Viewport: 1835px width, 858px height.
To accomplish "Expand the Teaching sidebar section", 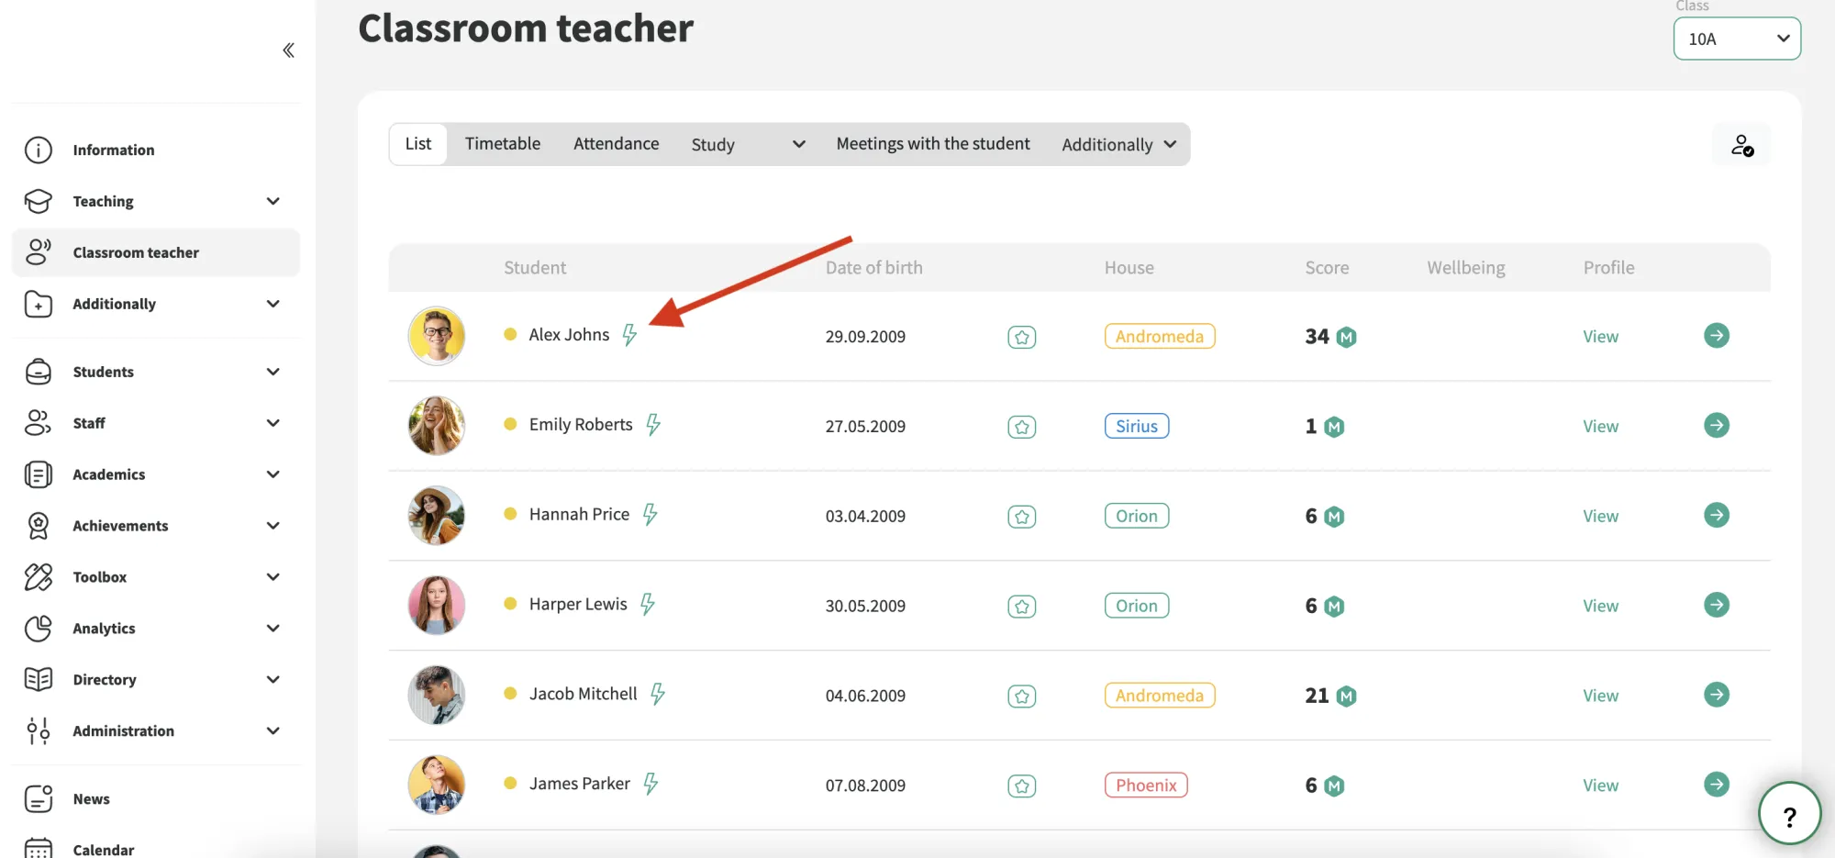I will tap(155, 201).
